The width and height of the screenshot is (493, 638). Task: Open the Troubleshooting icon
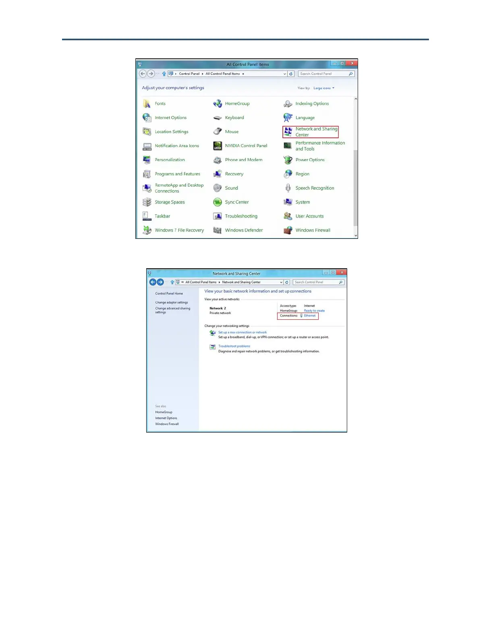(x=217, y=216)
